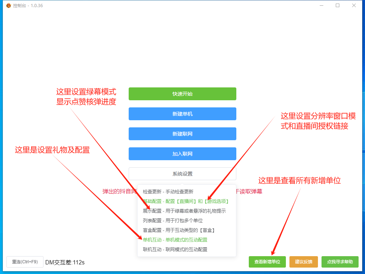365x274 pixels.
Task: Click the orange 建议反馈 feedback button
Action: (304, 262)
